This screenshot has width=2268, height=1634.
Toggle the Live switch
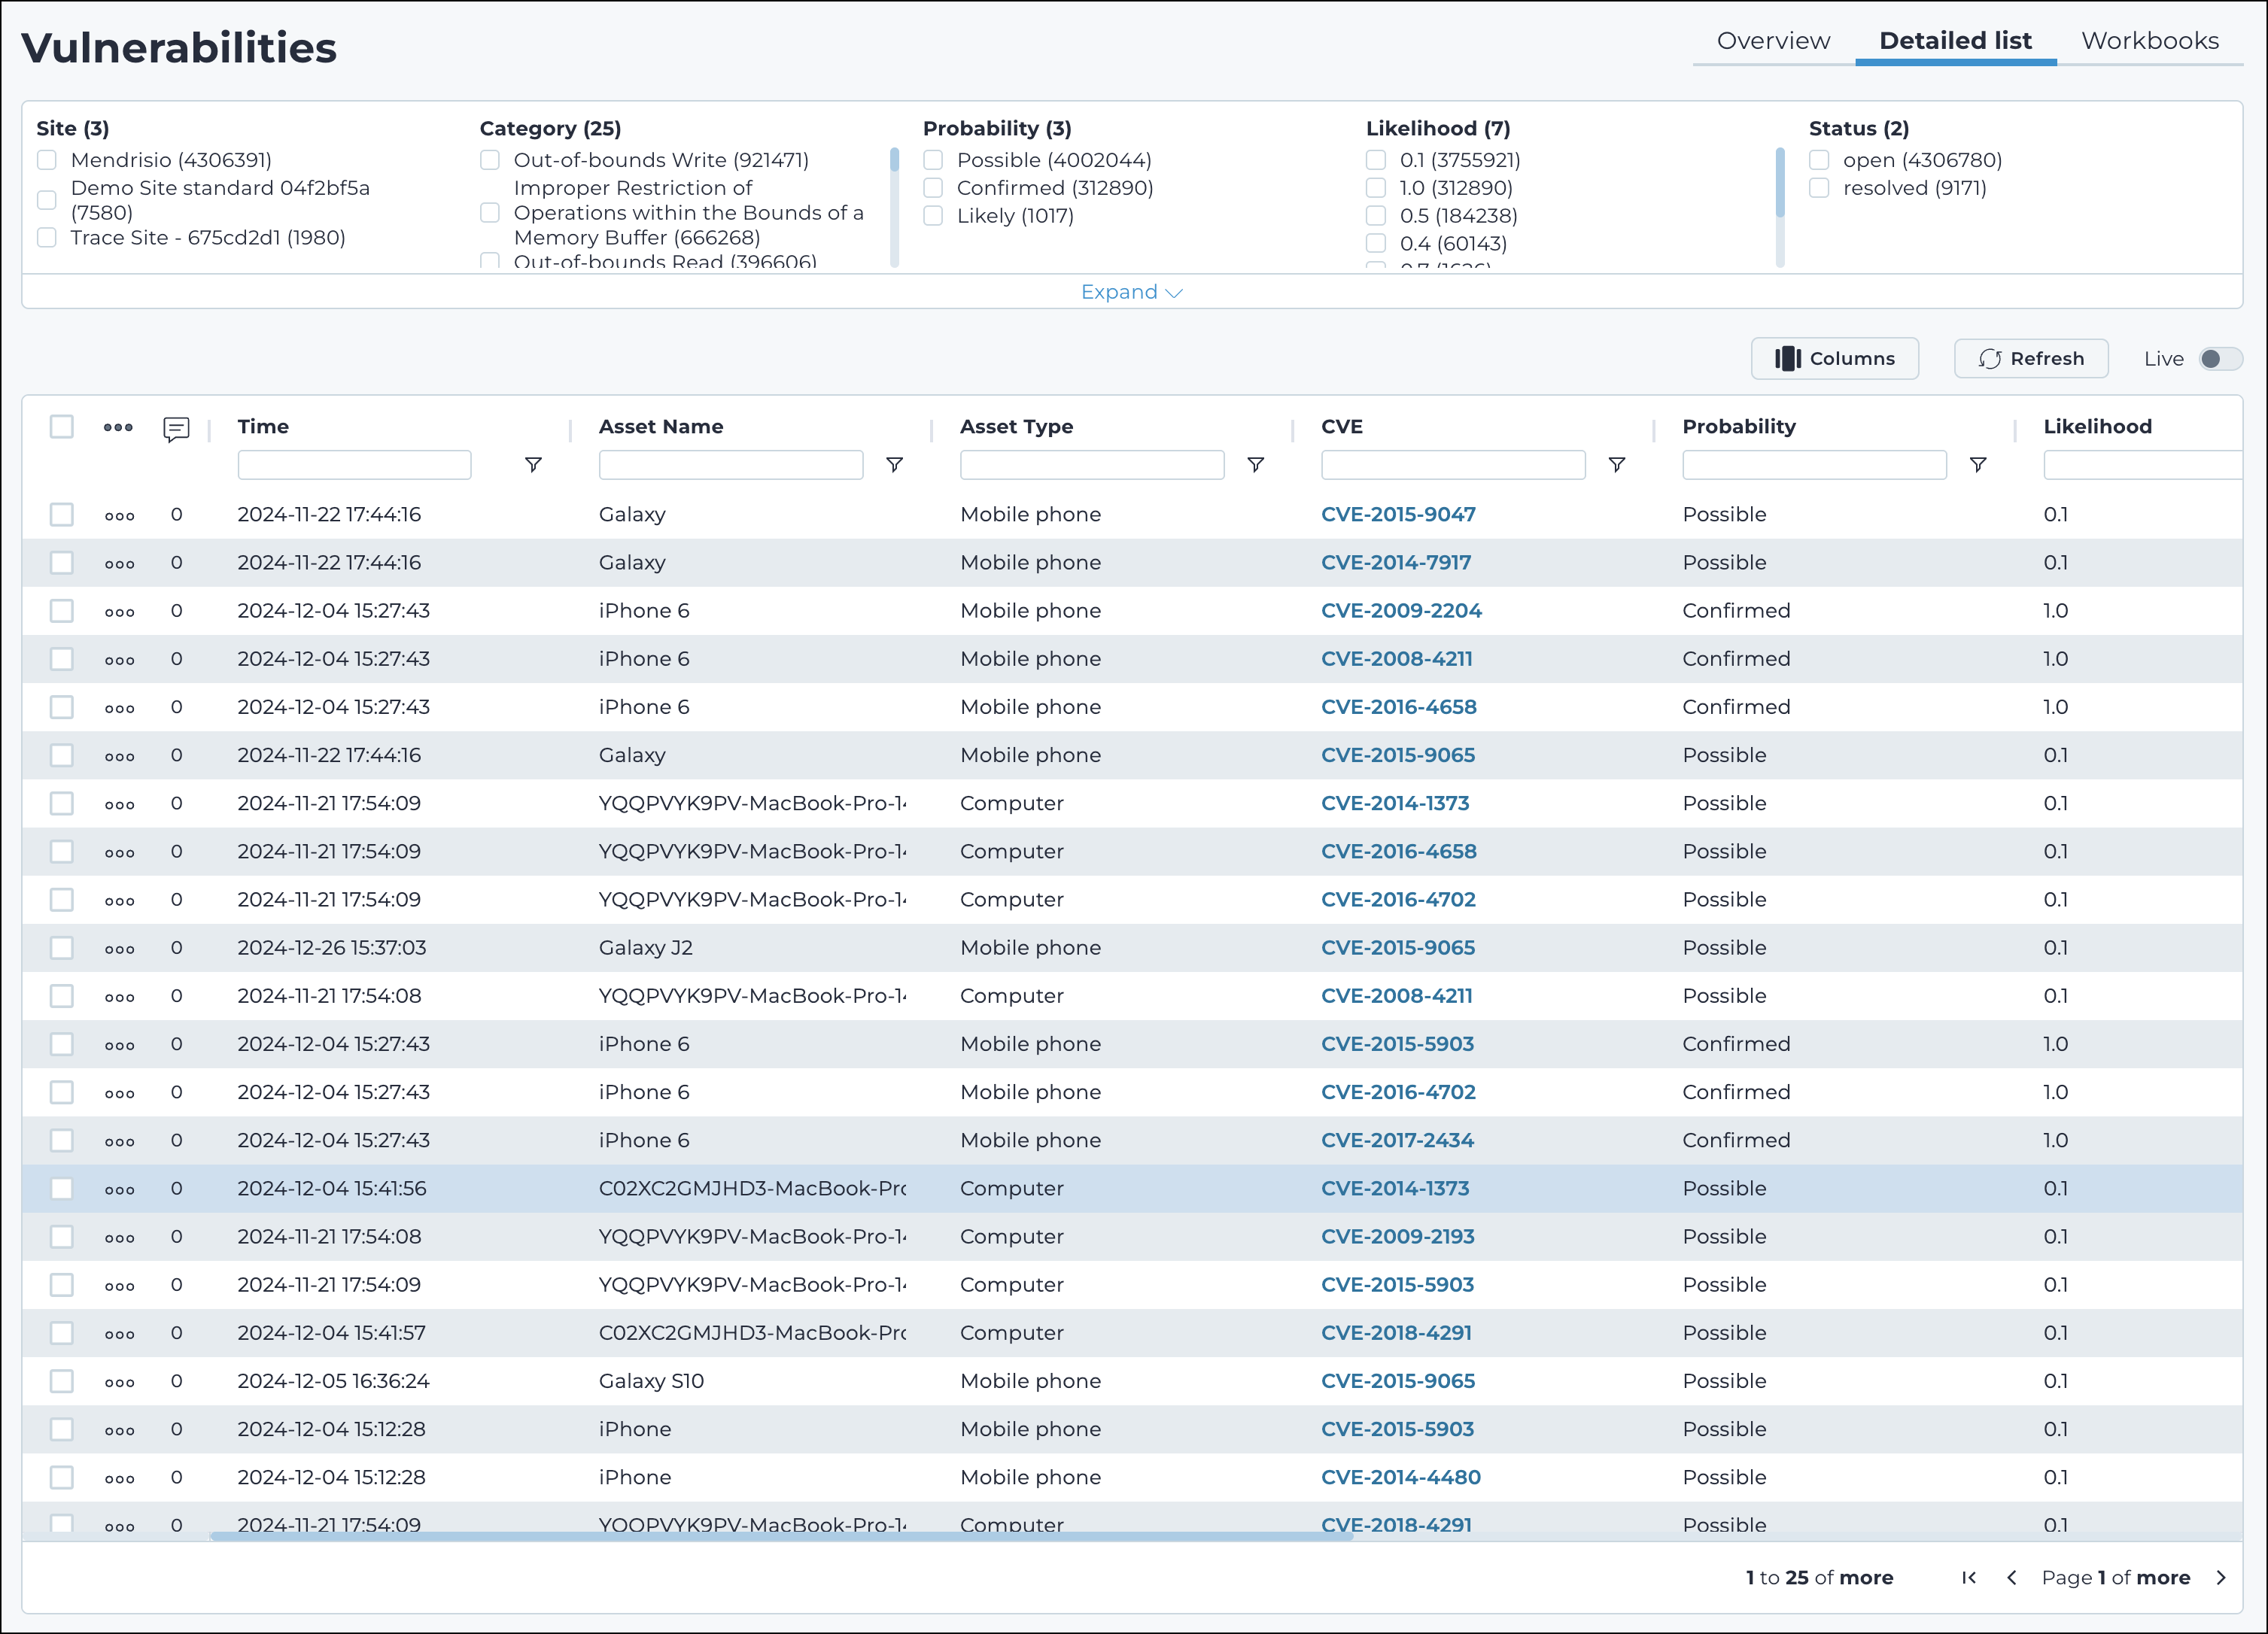(x=2220, y=359)
